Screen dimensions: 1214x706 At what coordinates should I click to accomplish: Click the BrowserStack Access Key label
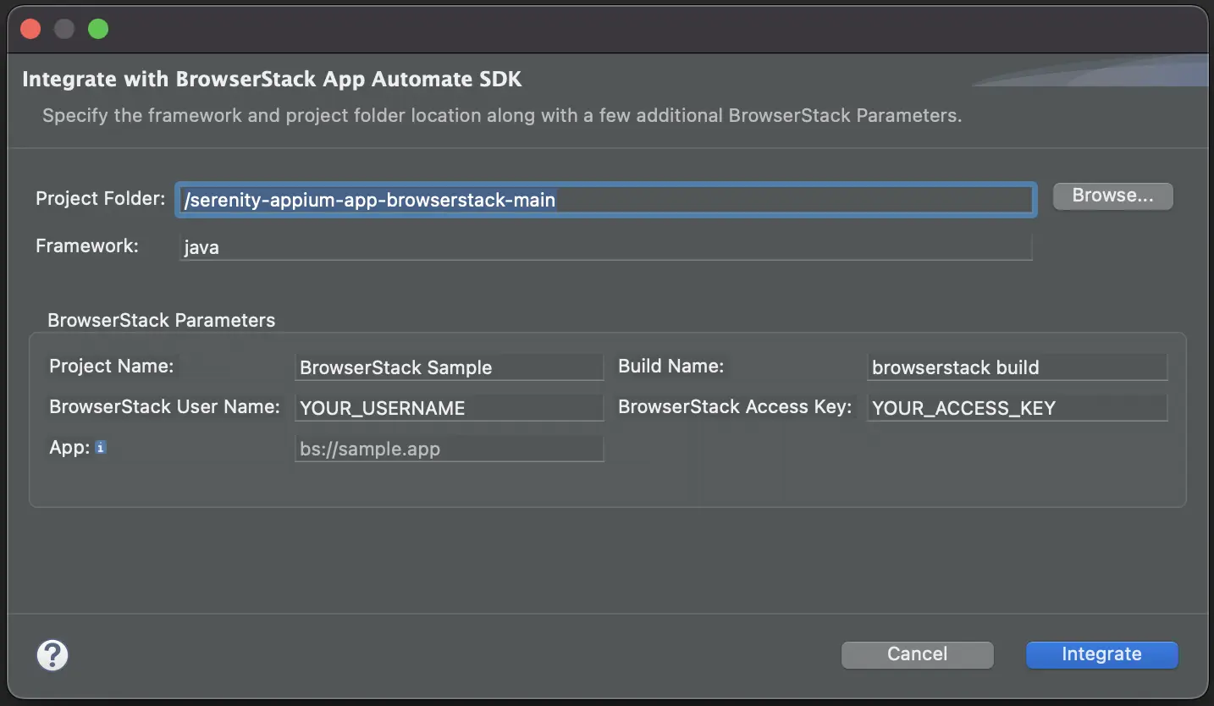734,407
